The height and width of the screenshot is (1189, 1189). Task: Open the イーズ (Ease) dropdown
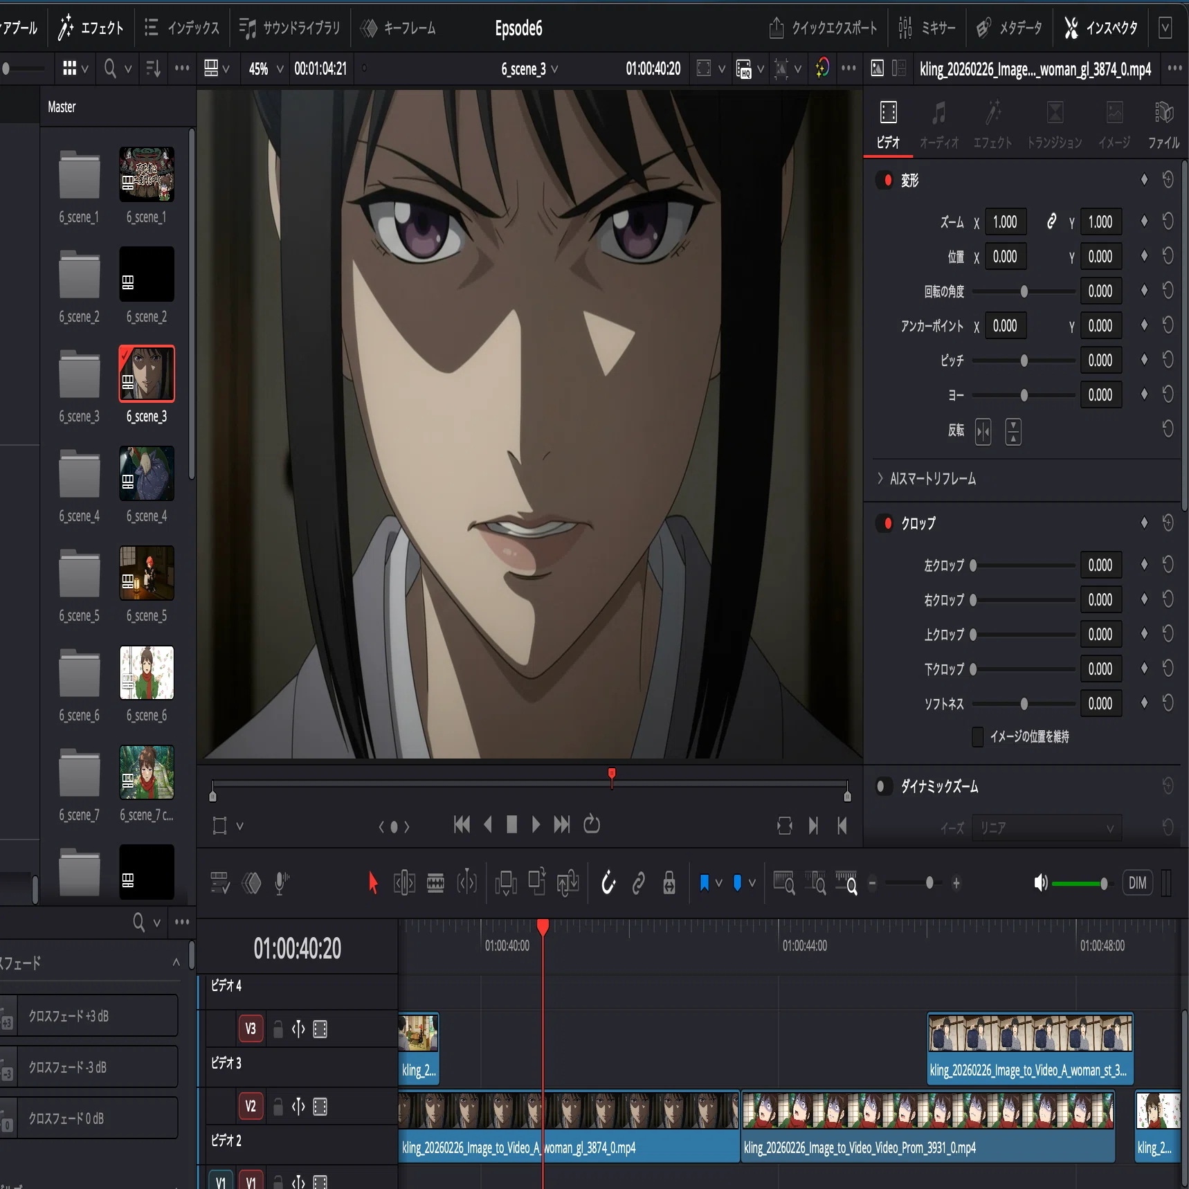coord(1047,828)
